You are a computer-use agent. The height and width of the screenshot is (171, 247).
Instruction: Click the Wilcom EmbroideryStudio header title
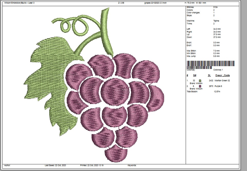click(x=19, y=3)
